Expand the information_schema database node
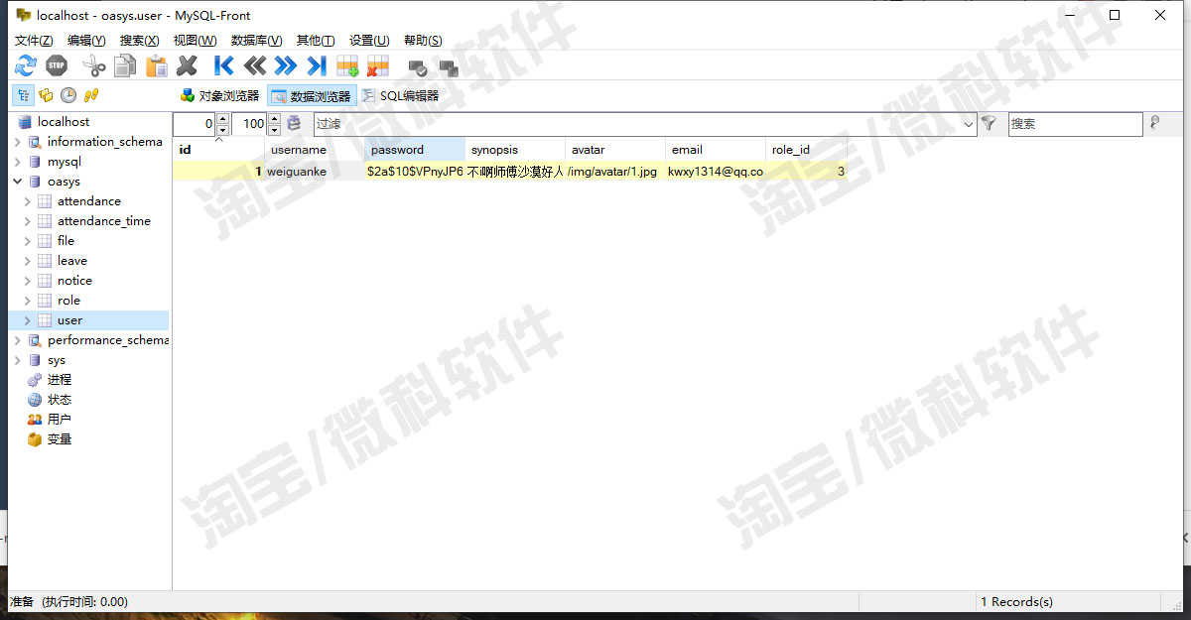The image size is (1191, 620). point(17,142)
